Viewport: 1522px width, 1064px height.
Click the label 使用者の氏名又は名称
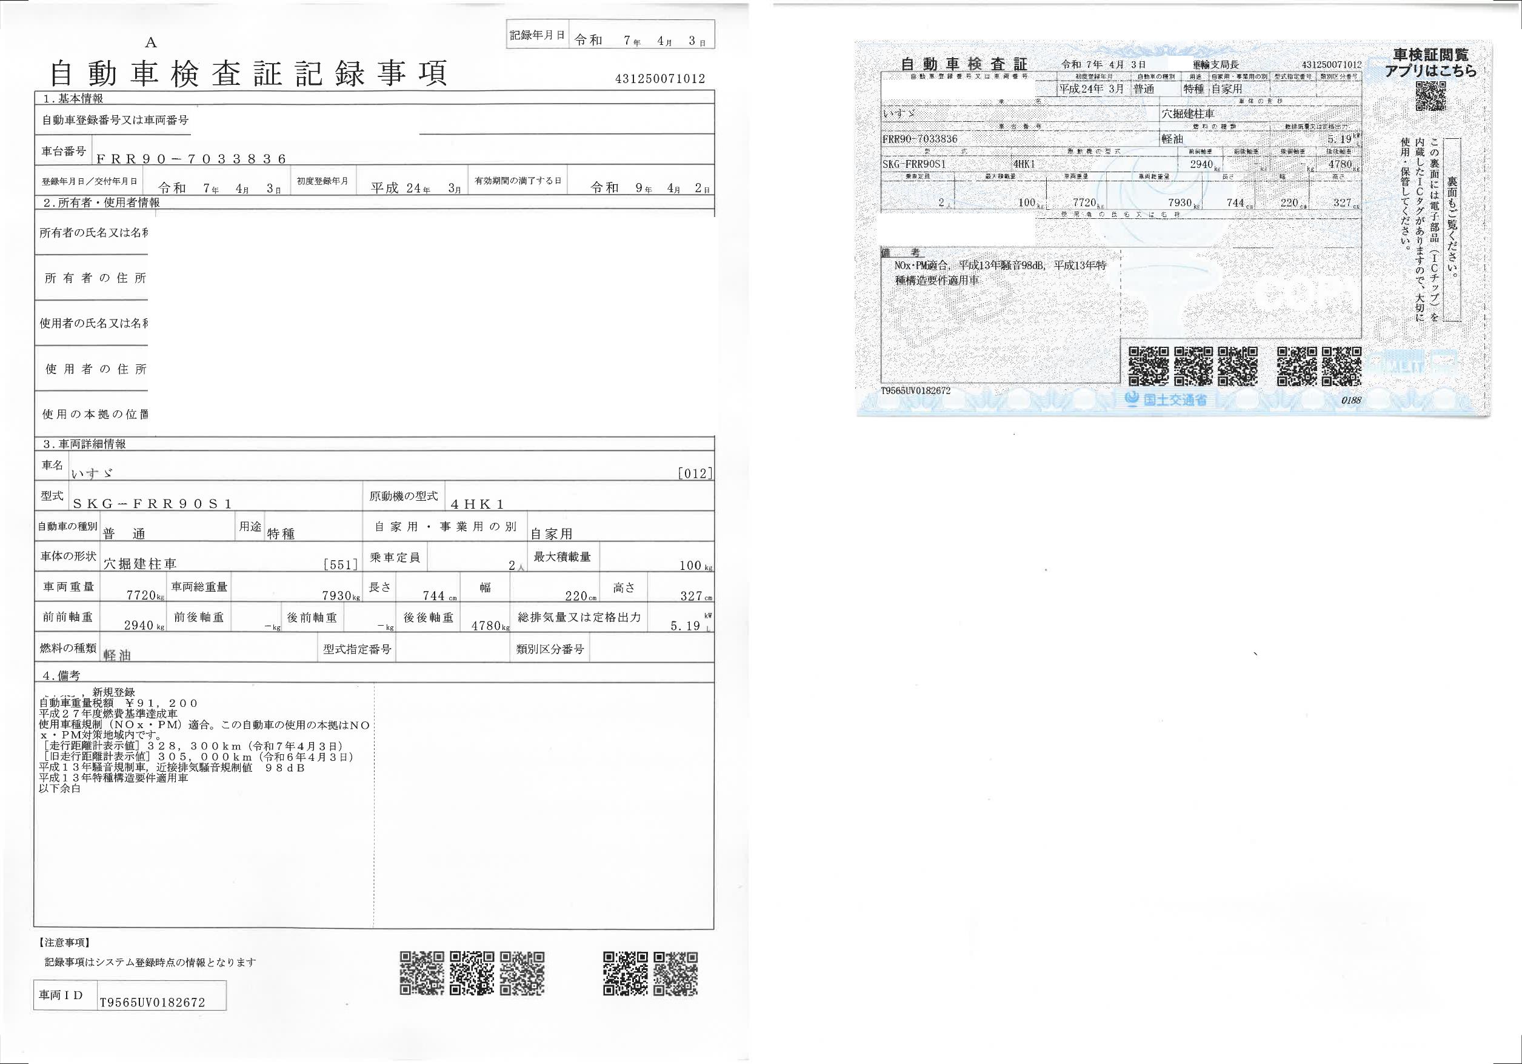pos(93,323)
